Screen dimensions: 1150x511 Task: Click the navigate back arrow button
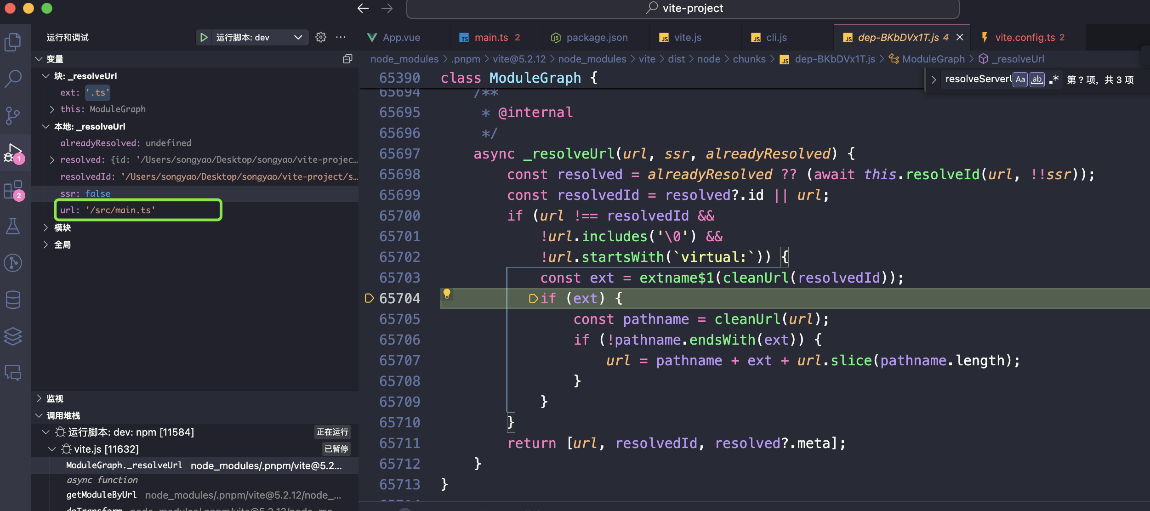[x=363, y=8]
